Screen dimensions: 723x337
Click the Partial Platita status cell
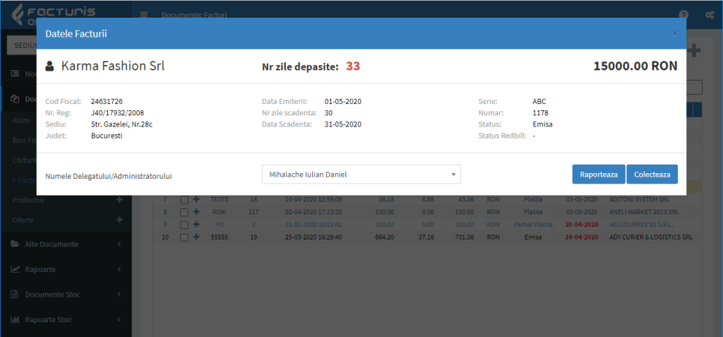pos(533,225)
